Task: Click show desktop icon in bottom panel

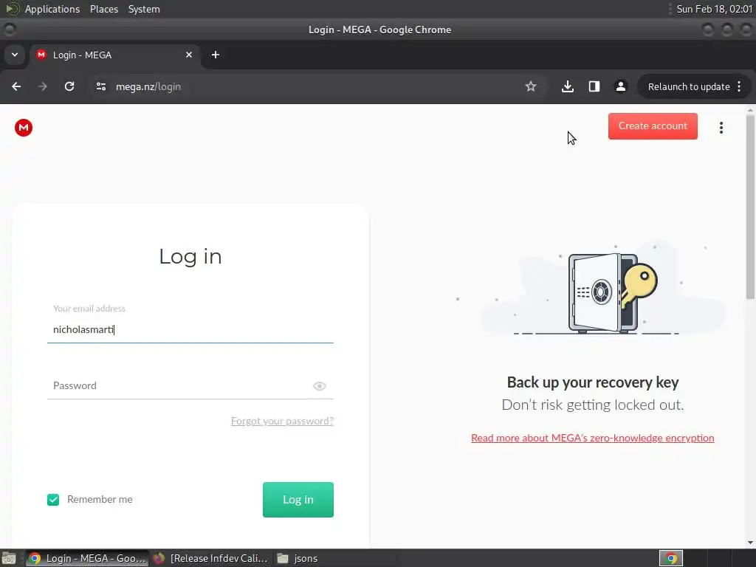Action: tap(9, 558)
